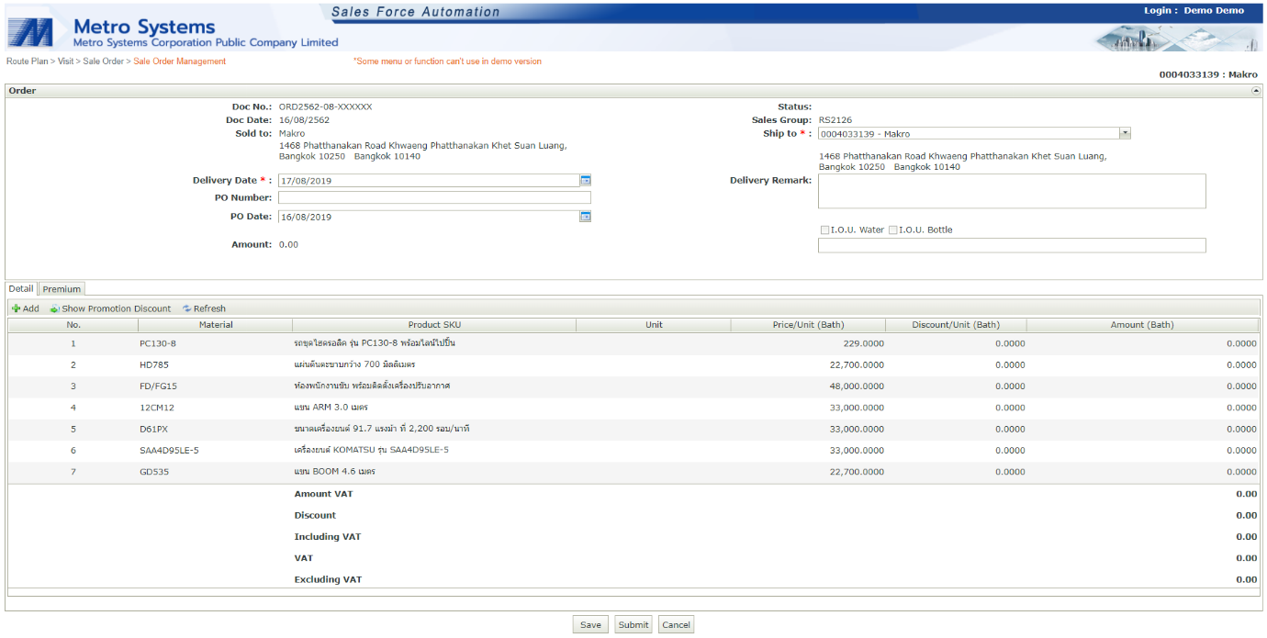Click the No. column header

[73, 325]
